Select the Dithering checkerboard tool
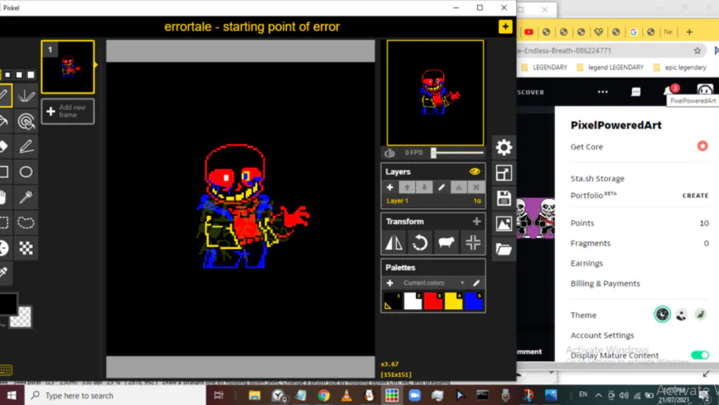719x405 pixels. coord(26,248)
